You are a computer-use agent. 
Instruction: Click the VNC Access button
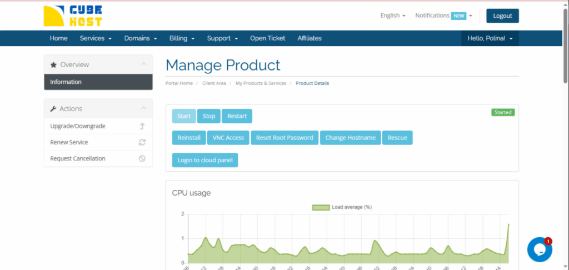pyautogui.click(x=228, y=138)
